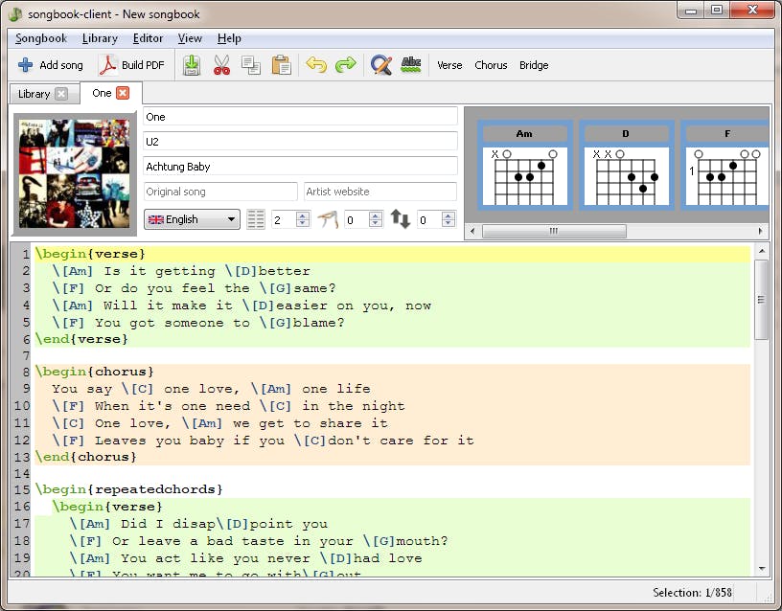
Task: Click the Build PDF button
Action: 133,65
